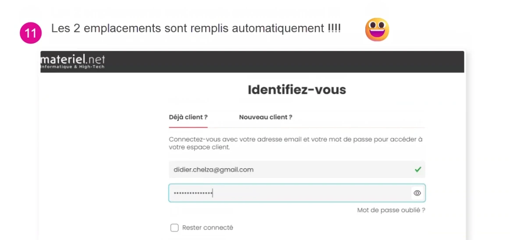510x240 pixels.
Task: Click the Identifiez-vous heading
Action: click(x=296, y=90)
